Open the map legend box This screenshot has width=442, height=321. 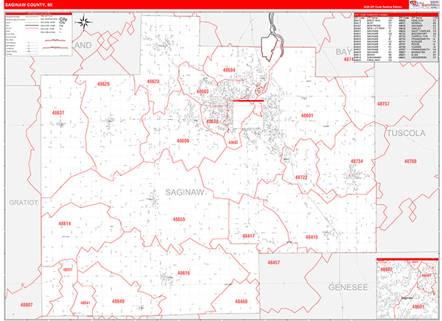(x=38, y=35)
